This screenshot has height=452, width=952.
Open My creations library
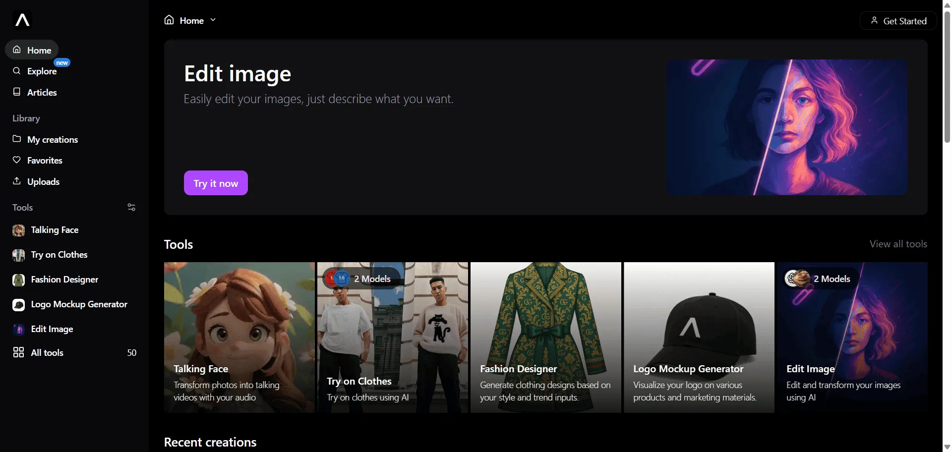[52, 140]
